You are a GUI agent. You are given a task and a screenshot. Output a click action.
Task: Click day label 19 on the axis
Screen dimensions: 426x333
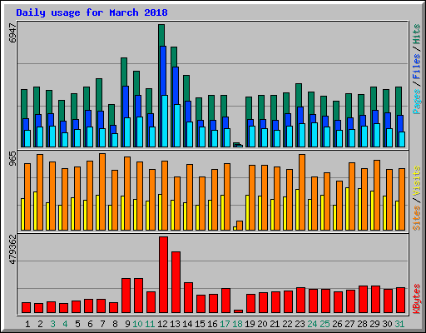[250, 324]
